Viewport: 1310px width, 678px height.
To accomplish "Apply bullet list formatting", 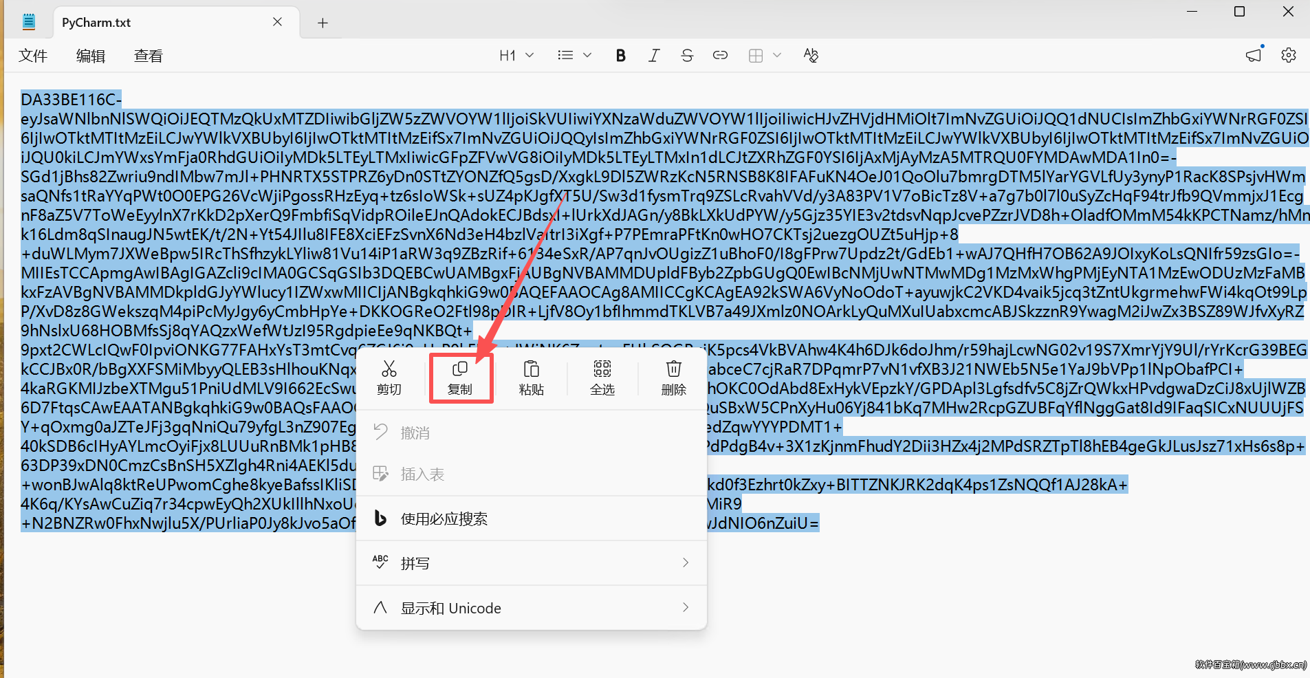I will (565, 56).
